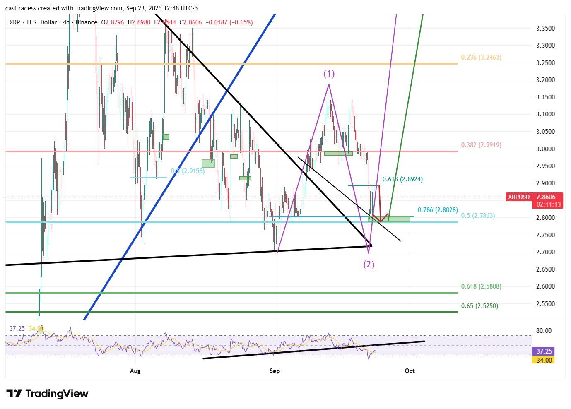
Task: Click the 34.00 RSI value label
Action: click(x=542, y=360)
